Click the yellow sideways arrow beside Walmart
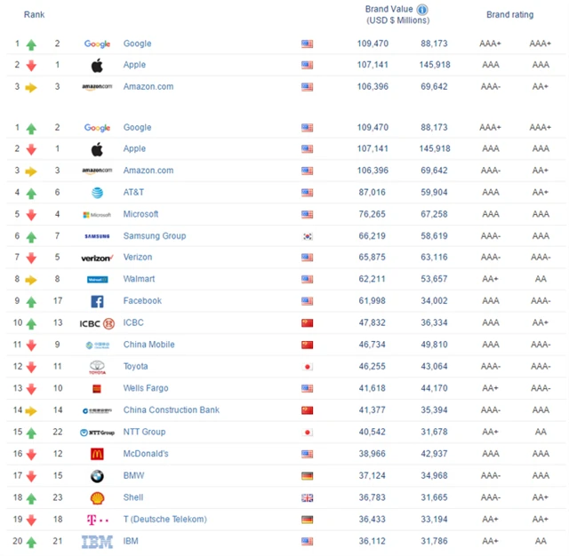This screenshot has height=556, width=569. 31,280
